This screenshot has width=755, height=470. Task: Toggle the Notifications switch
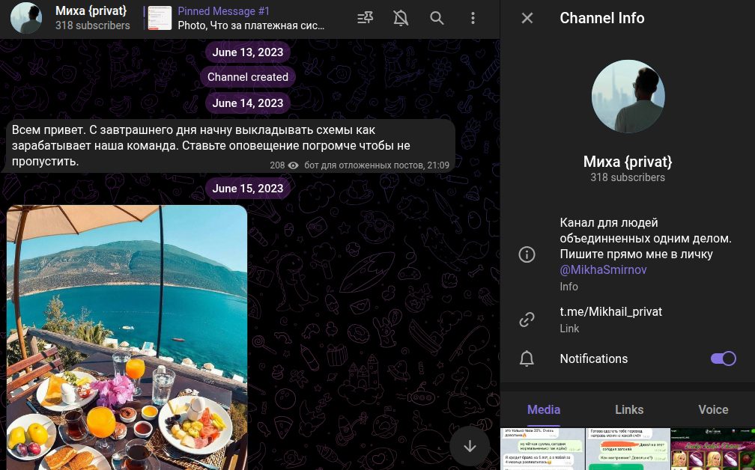(724, 358)
